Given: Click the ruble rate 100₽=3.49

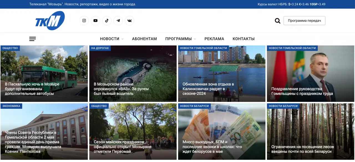Looking at the screenshot, I should pos(318,4).
